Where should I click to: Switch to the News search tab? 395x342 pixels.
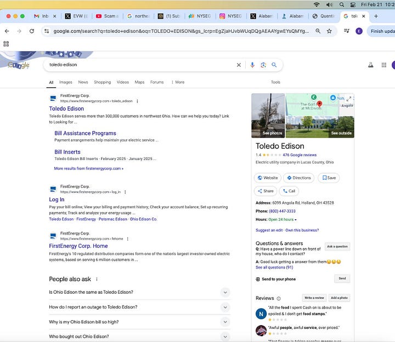pyautogui.click(x=83, y=82)
